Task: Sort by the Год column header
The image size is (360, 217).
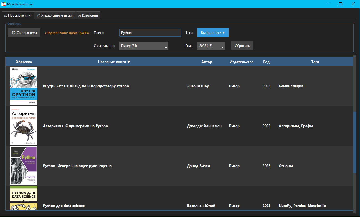Action: pyautogui.click(x=266, y=62)
